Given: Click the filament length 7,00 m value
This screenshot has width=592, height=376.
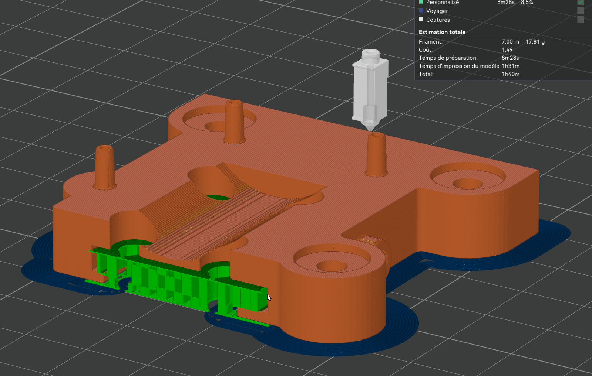Looking at the screenshot, I should (510, 42).
